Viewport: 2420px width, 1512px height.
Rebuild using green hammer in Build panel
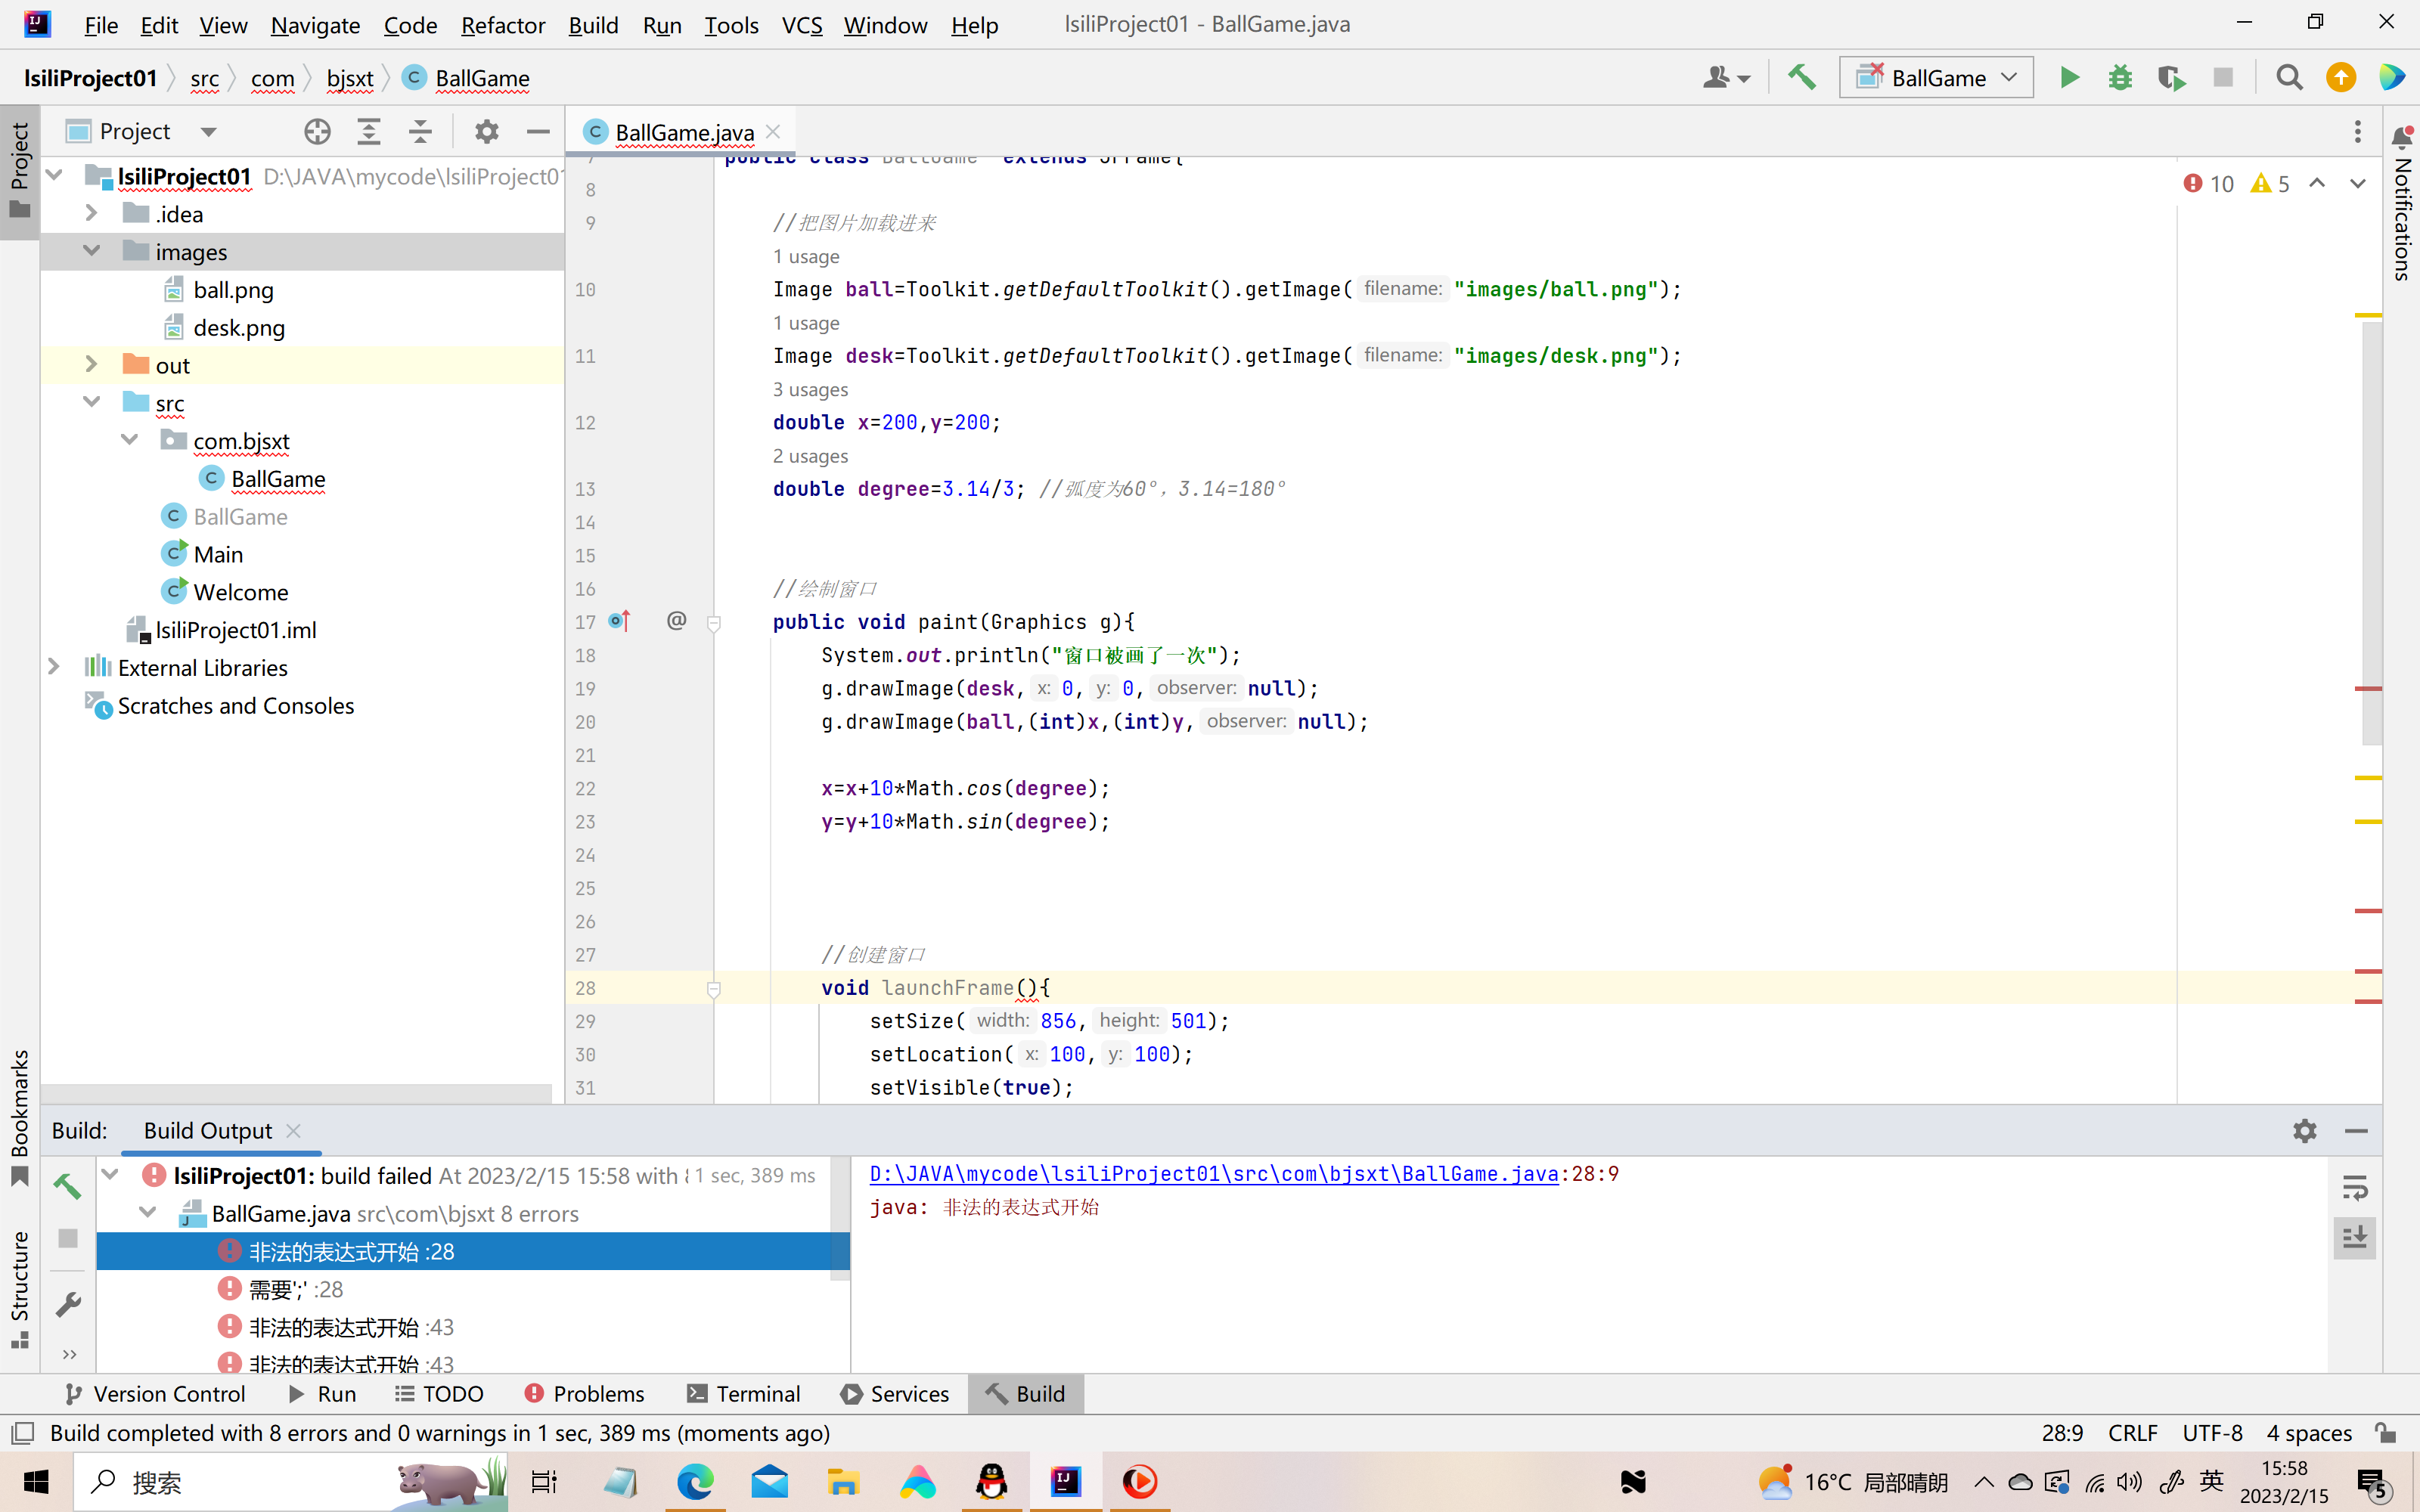tap(68, 1186)
